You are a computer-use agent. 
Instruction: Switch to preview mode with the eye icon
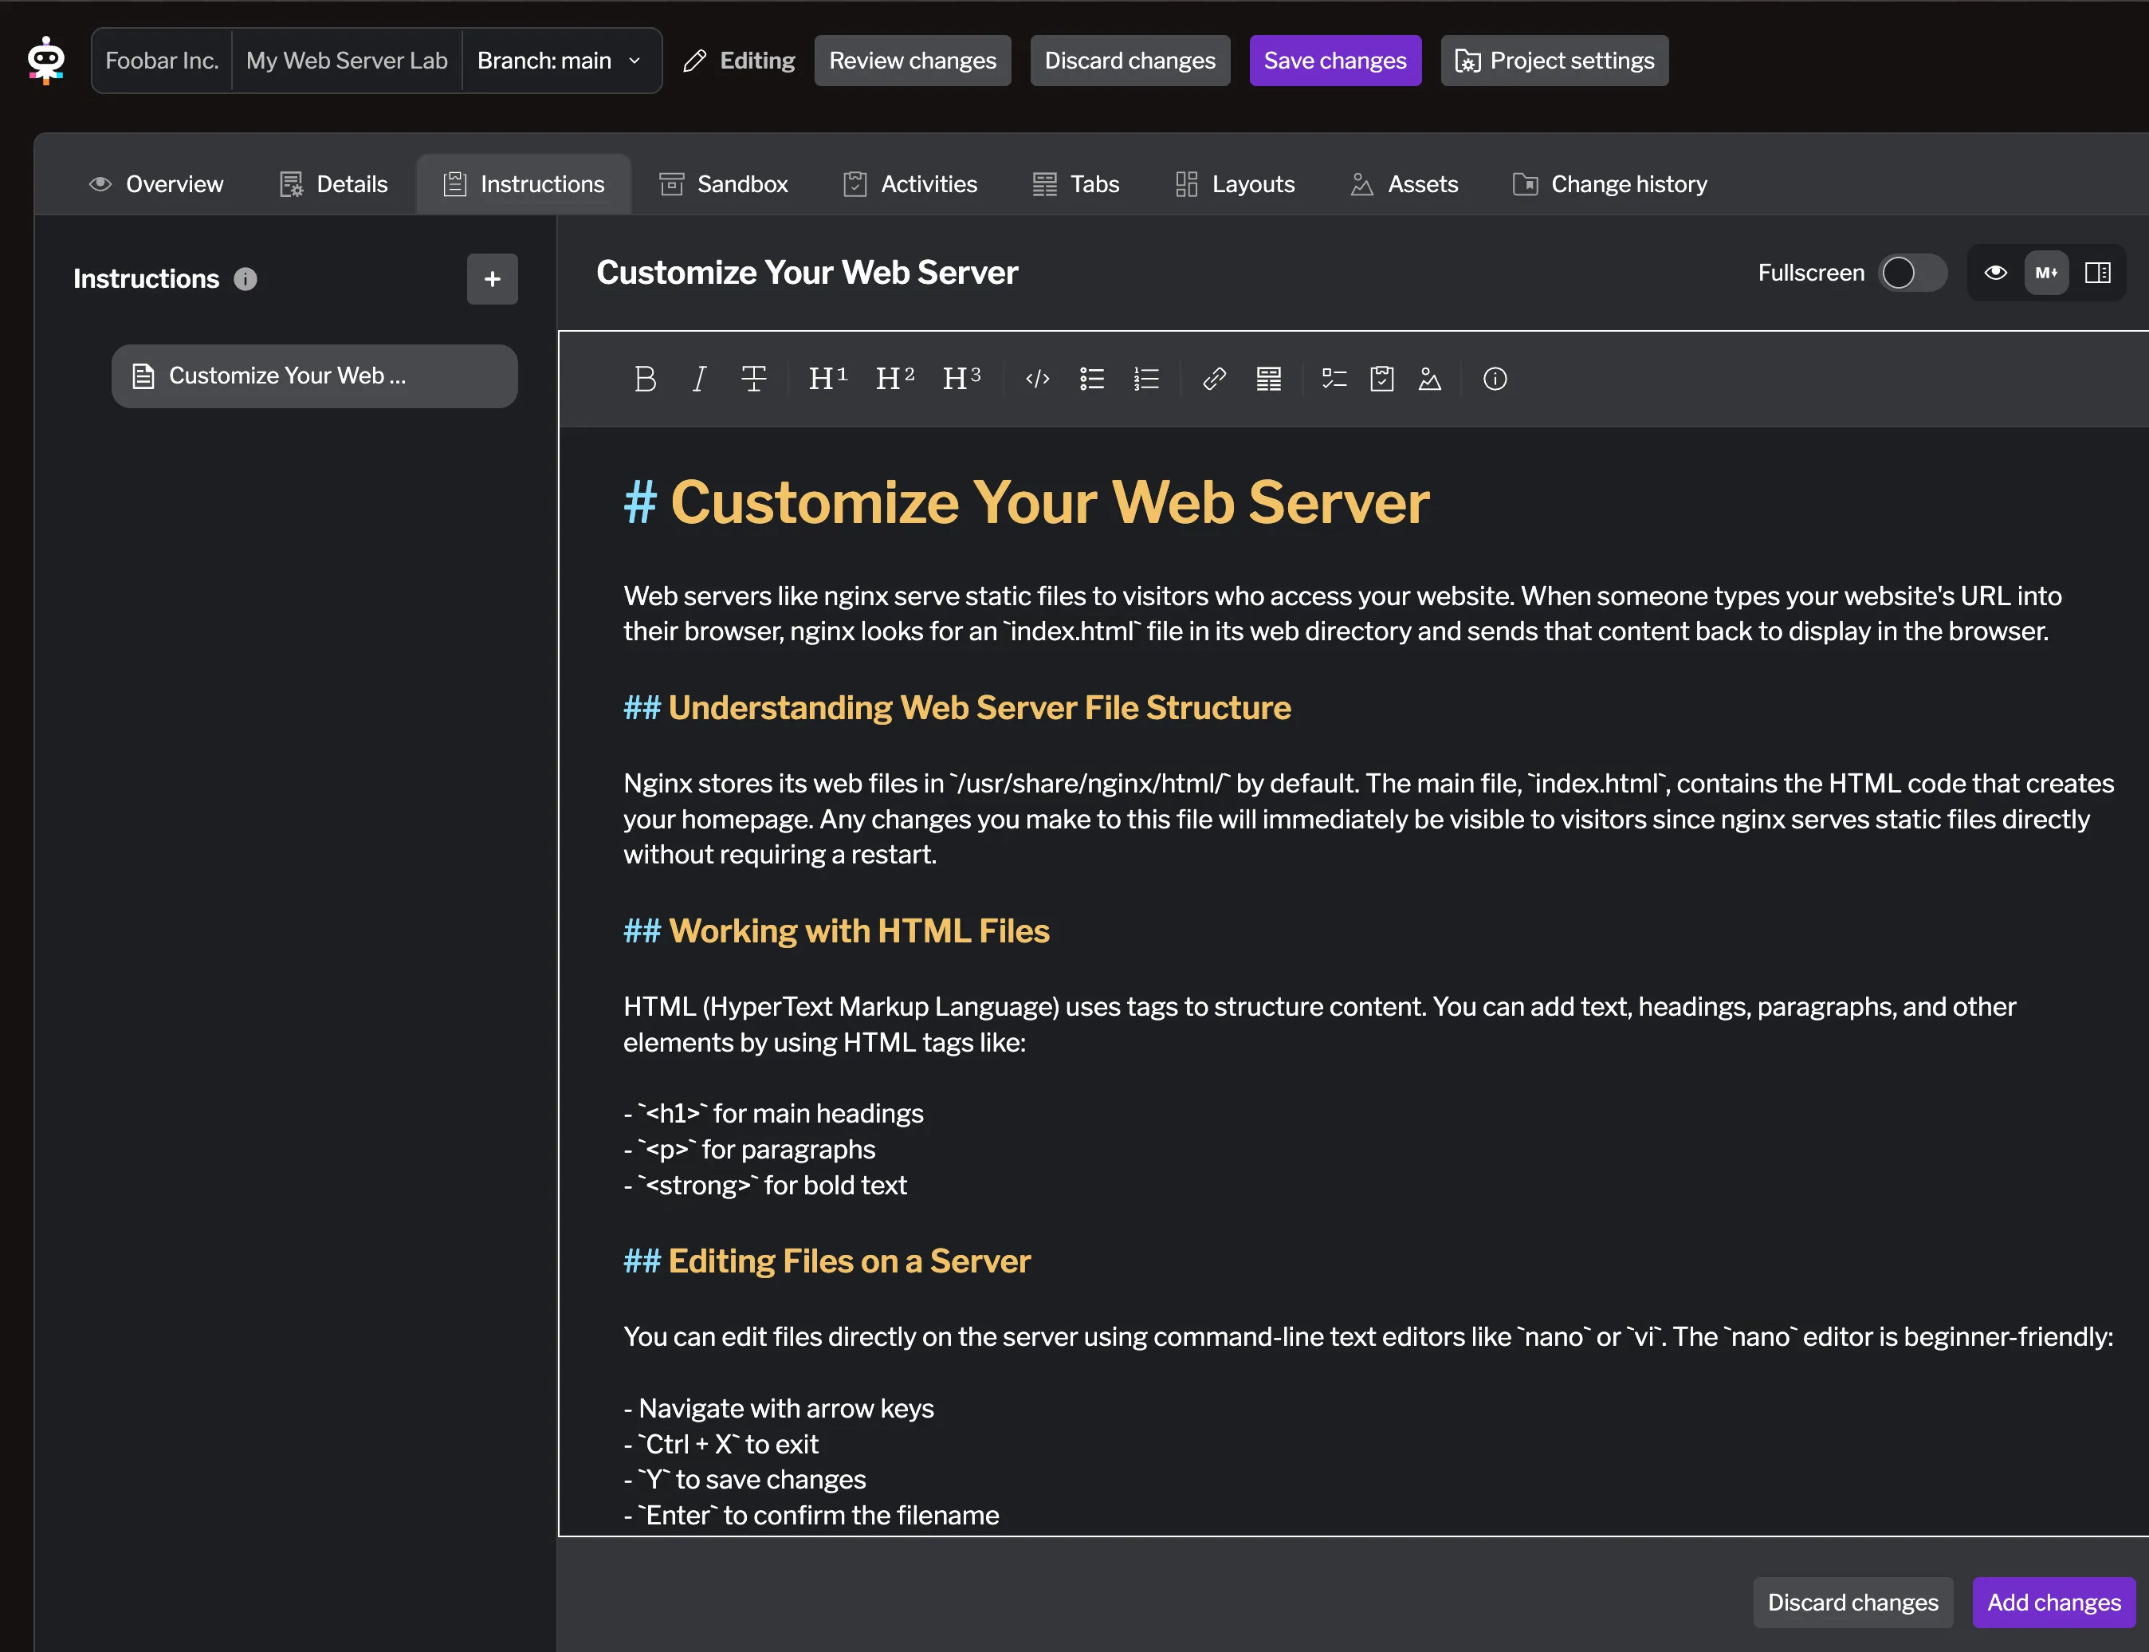(x=1994, y=273)
